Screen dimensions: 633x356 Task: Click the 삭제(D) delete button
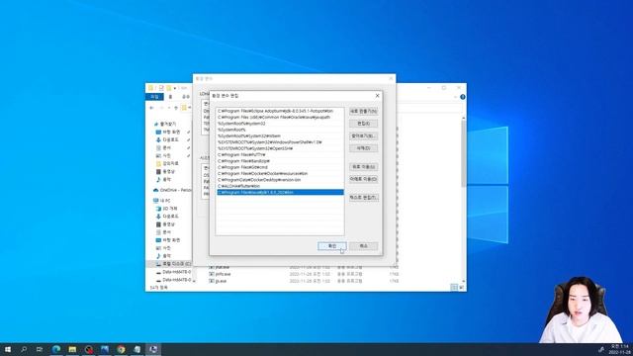(x=364, y=148)
